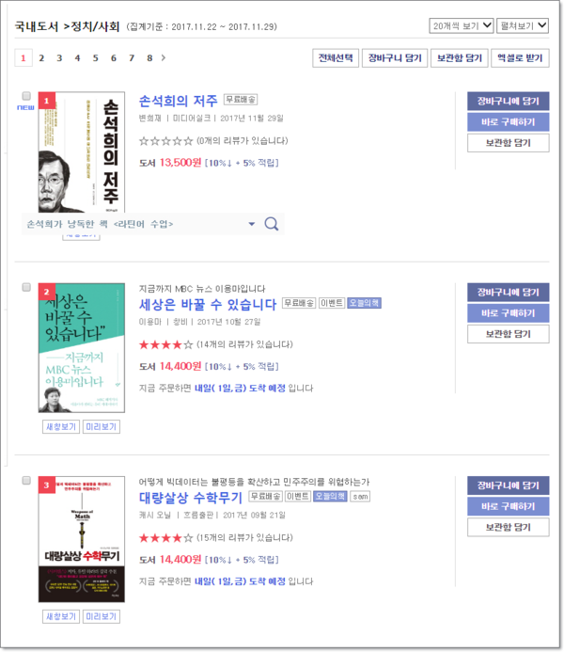
Task: Open the 세상은 바꿀 수 있습니다 title link
Action: [208, 305]
